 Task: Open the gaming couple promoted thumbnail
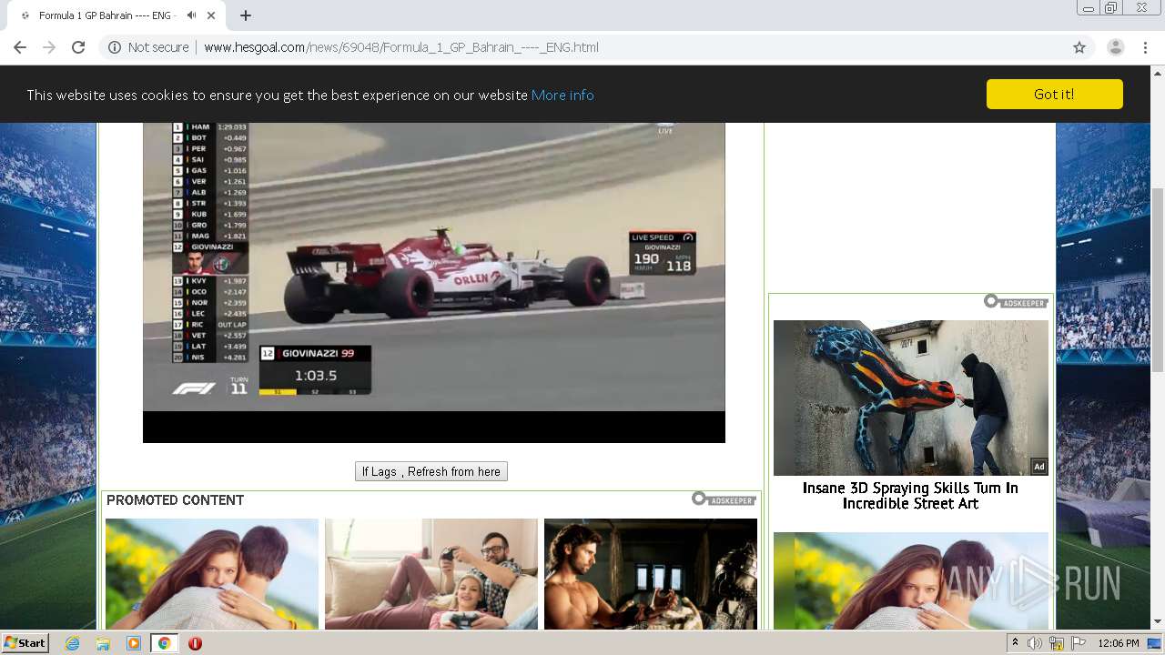431,573
